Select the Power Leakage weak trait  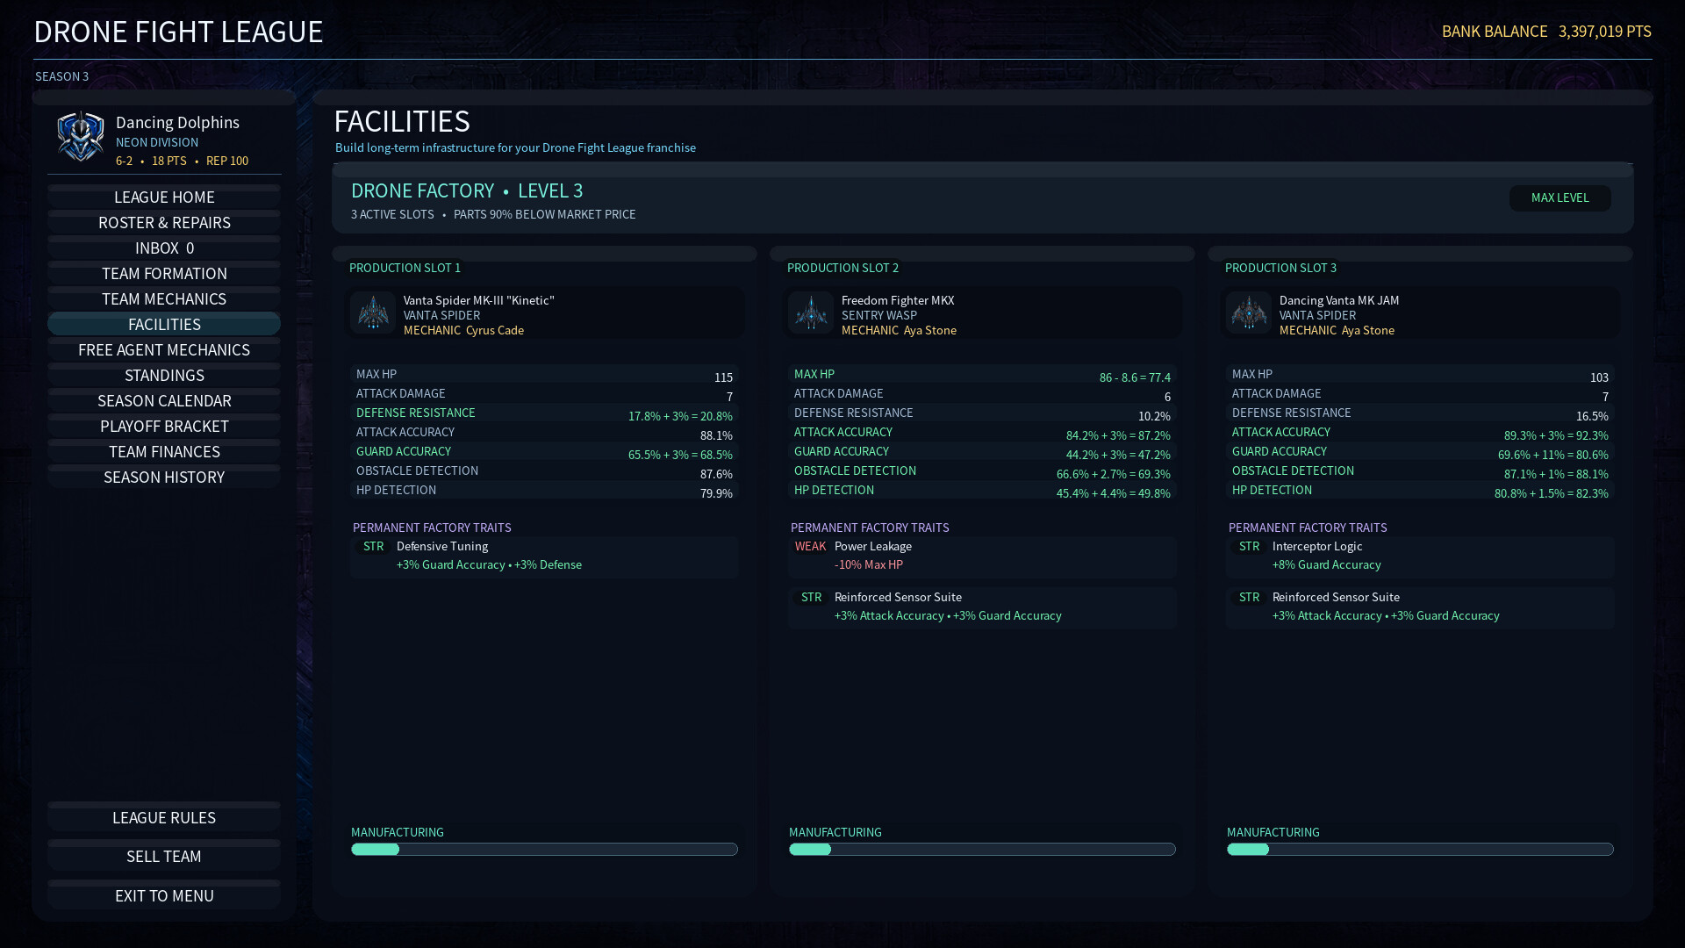pyautogui.click(x=982, y=556)
